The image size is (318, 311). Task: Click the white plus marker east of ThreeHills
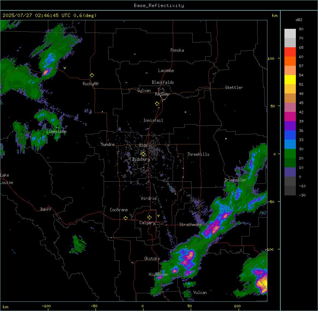(x=226, y=139)
